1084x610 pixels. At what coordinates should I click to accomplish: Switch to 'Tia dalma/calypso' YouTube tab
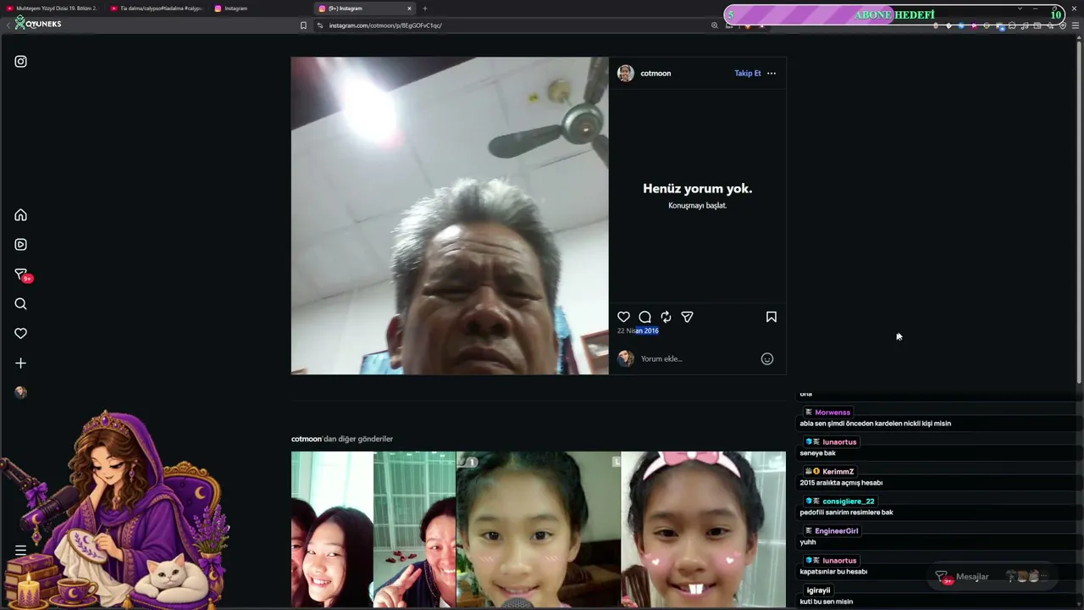(x=156, y=8)
